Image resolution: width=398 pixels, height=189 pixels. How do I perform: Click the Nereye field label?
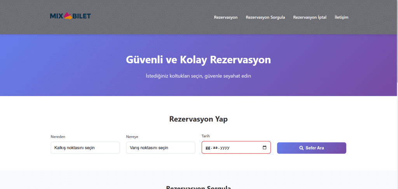pos(132,137)
